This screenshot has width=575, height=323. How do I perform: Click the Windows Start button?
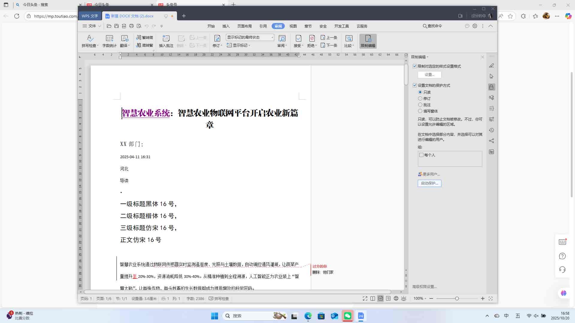214,316
